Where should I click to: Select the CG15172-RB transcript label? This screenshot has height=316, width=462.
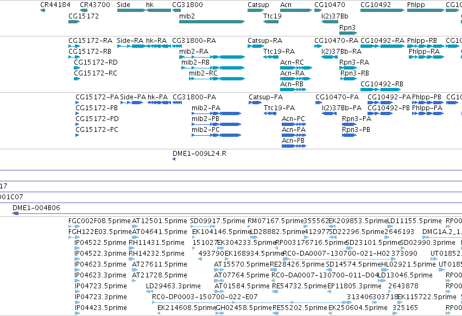point(90,51)
